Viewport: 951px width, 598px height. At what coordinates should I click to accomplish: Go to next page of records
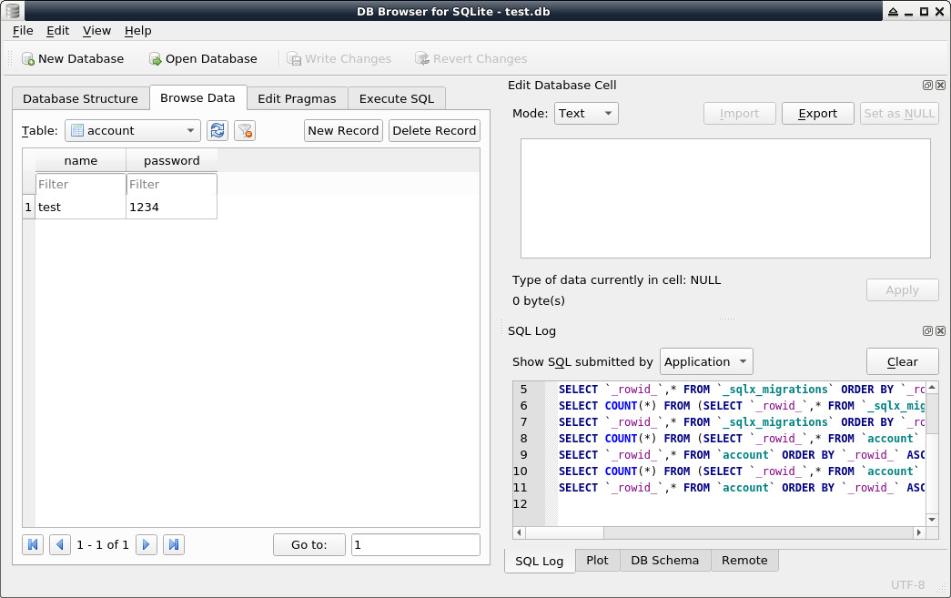tap(147, 544)
